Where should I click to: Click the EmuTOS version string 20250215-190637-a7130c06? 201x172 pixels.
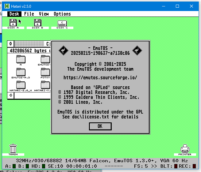pos(100,53)
